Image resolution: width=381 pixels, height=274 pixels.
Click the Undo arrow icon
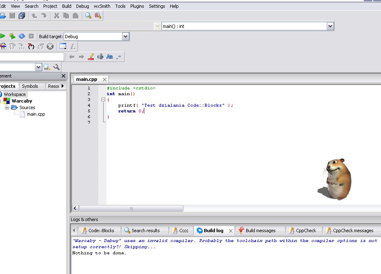click(x=34, y=16)
